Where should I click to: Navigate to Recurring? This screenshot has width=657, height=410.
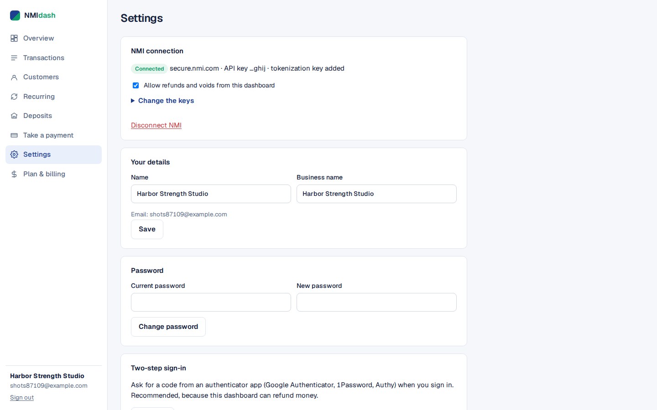click(53, 97)
